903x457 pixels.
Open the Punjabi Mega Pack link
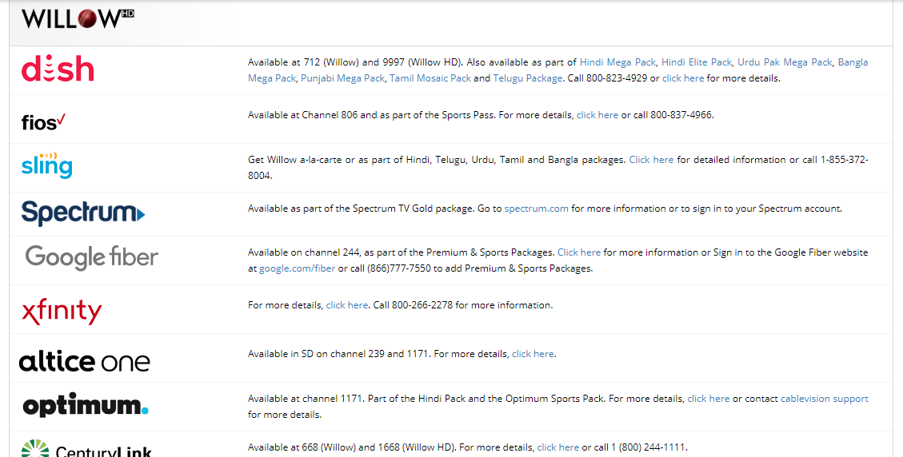click(x=342, y=78)
